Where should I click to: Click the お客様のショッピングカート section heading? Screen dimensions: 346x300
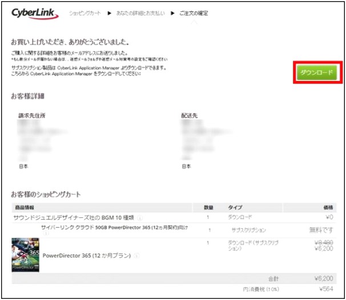pos(46,194)
